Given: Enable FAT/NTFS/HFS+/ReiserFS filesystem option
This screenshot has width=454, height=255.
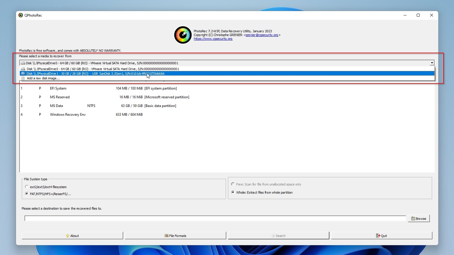Looking at the screenshot, I should [27, 194].
